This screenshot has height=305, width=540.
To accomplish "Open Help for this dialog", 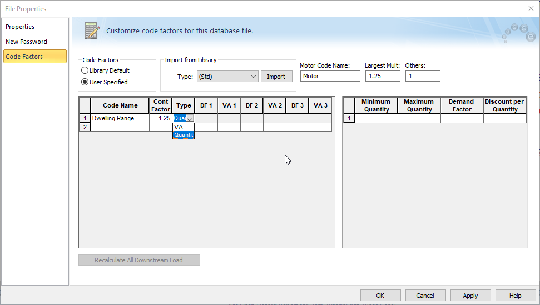I will [515, 296].
